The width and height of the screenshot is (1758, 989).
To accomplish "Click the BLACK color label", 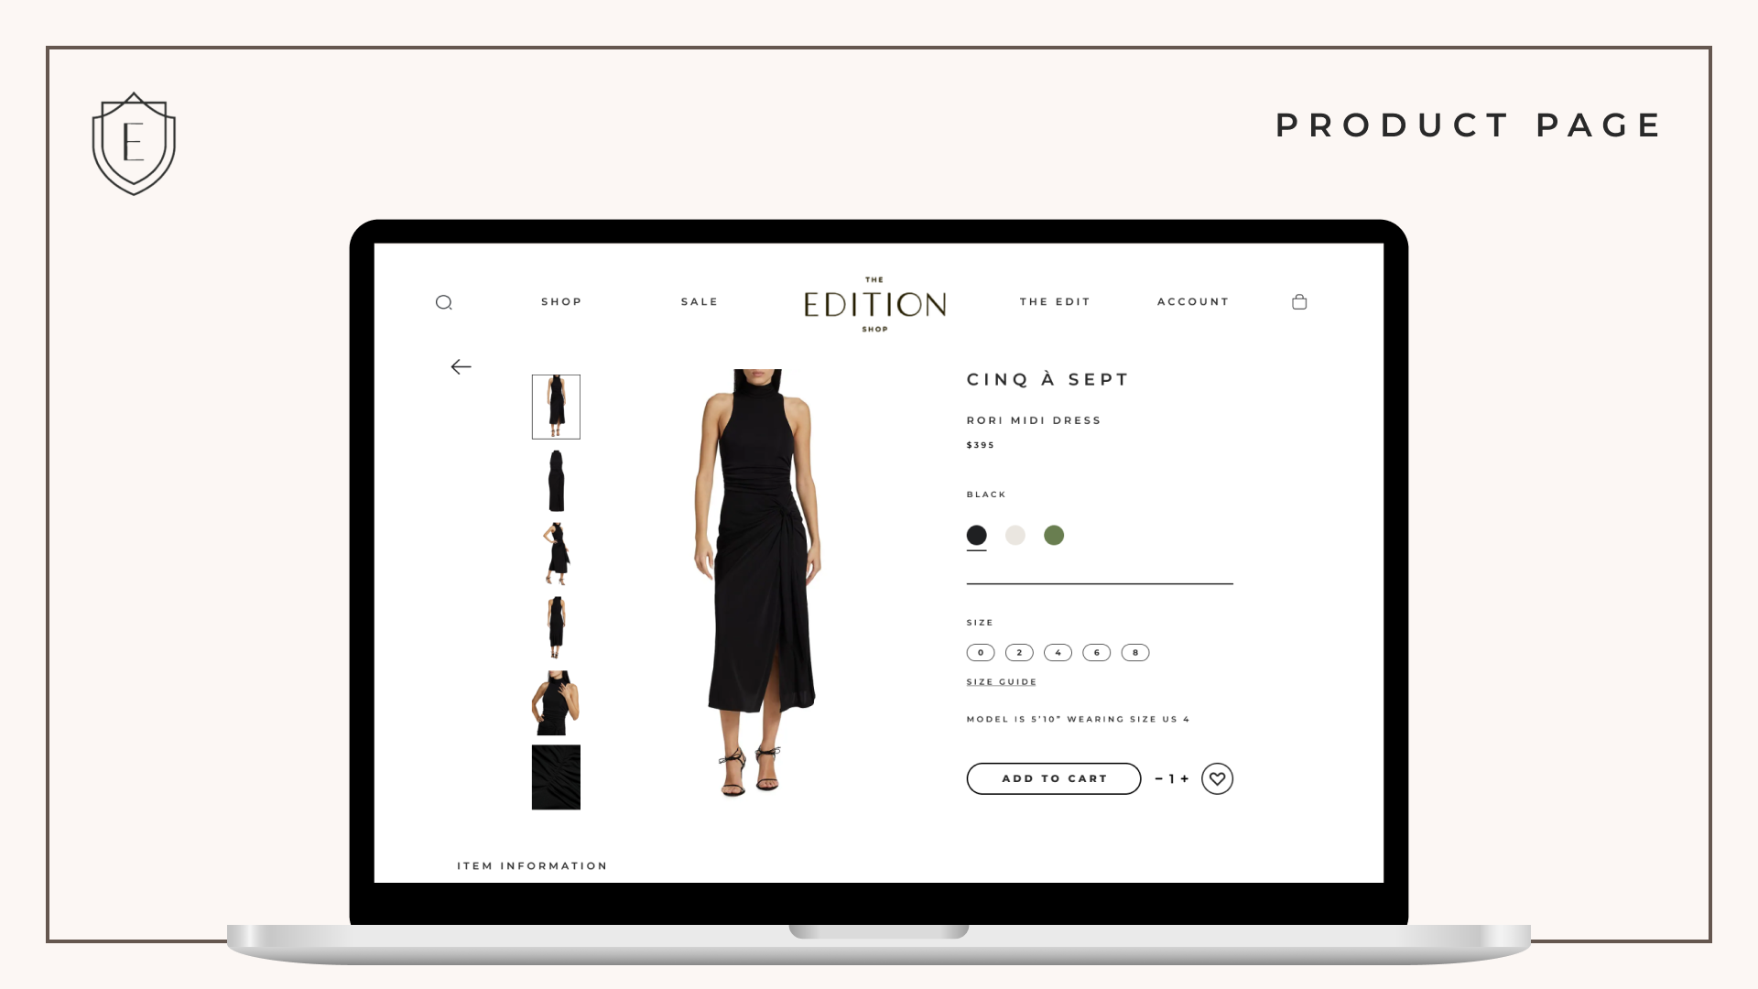I will [986, 494].
